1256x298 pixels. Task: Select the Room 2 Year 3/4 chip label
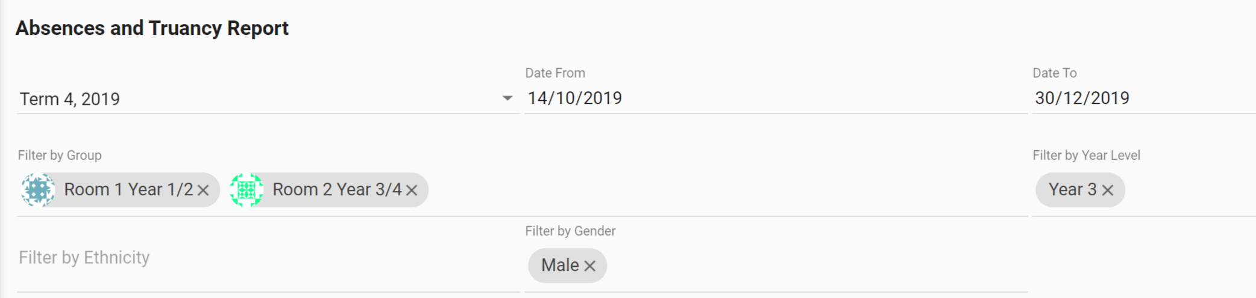pyautogui.click(x=337, y=190)
